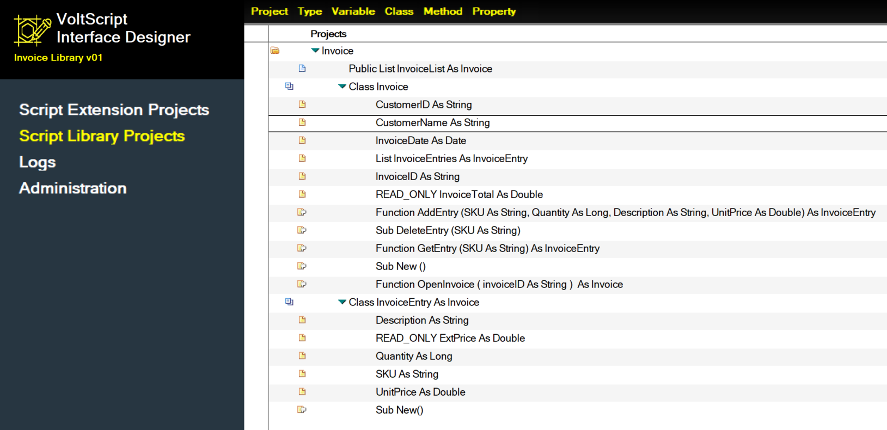Click class icon beside Class InvoiceEntry

[289, 302]
